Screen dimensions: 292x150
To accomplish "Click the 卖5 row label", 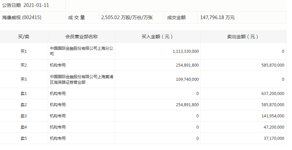I will point(24,138).
